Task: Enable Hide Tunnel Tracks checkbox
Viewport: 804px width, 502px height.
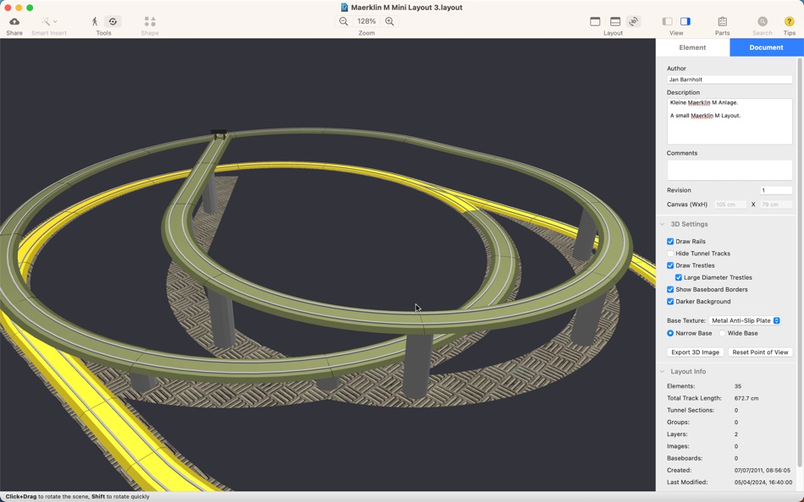Action: point(670,254)
